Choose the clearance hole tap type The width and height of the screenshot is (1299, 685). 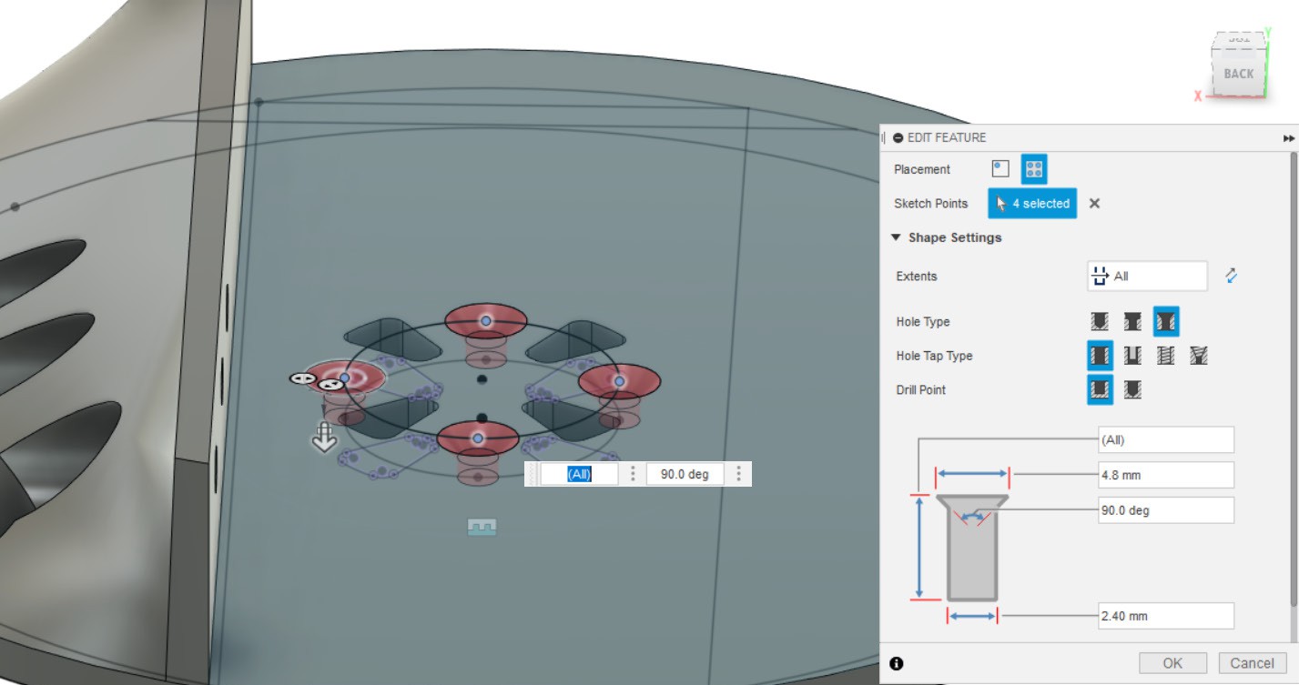tap(1133, 356)
